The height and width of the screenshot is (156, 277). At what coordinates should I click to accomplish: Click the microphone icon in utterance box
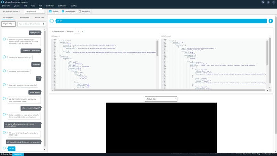[x=44, y=24]
